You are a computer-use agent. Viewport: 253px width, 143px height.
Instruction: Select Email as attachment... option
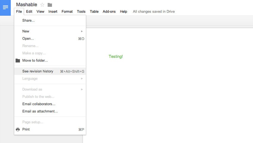point(40,111)
